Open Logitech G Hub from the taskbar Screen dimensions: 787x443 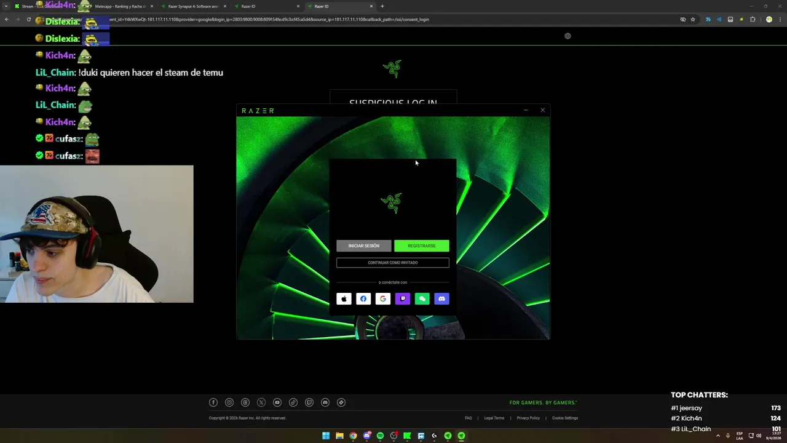(x=434, y=436)
